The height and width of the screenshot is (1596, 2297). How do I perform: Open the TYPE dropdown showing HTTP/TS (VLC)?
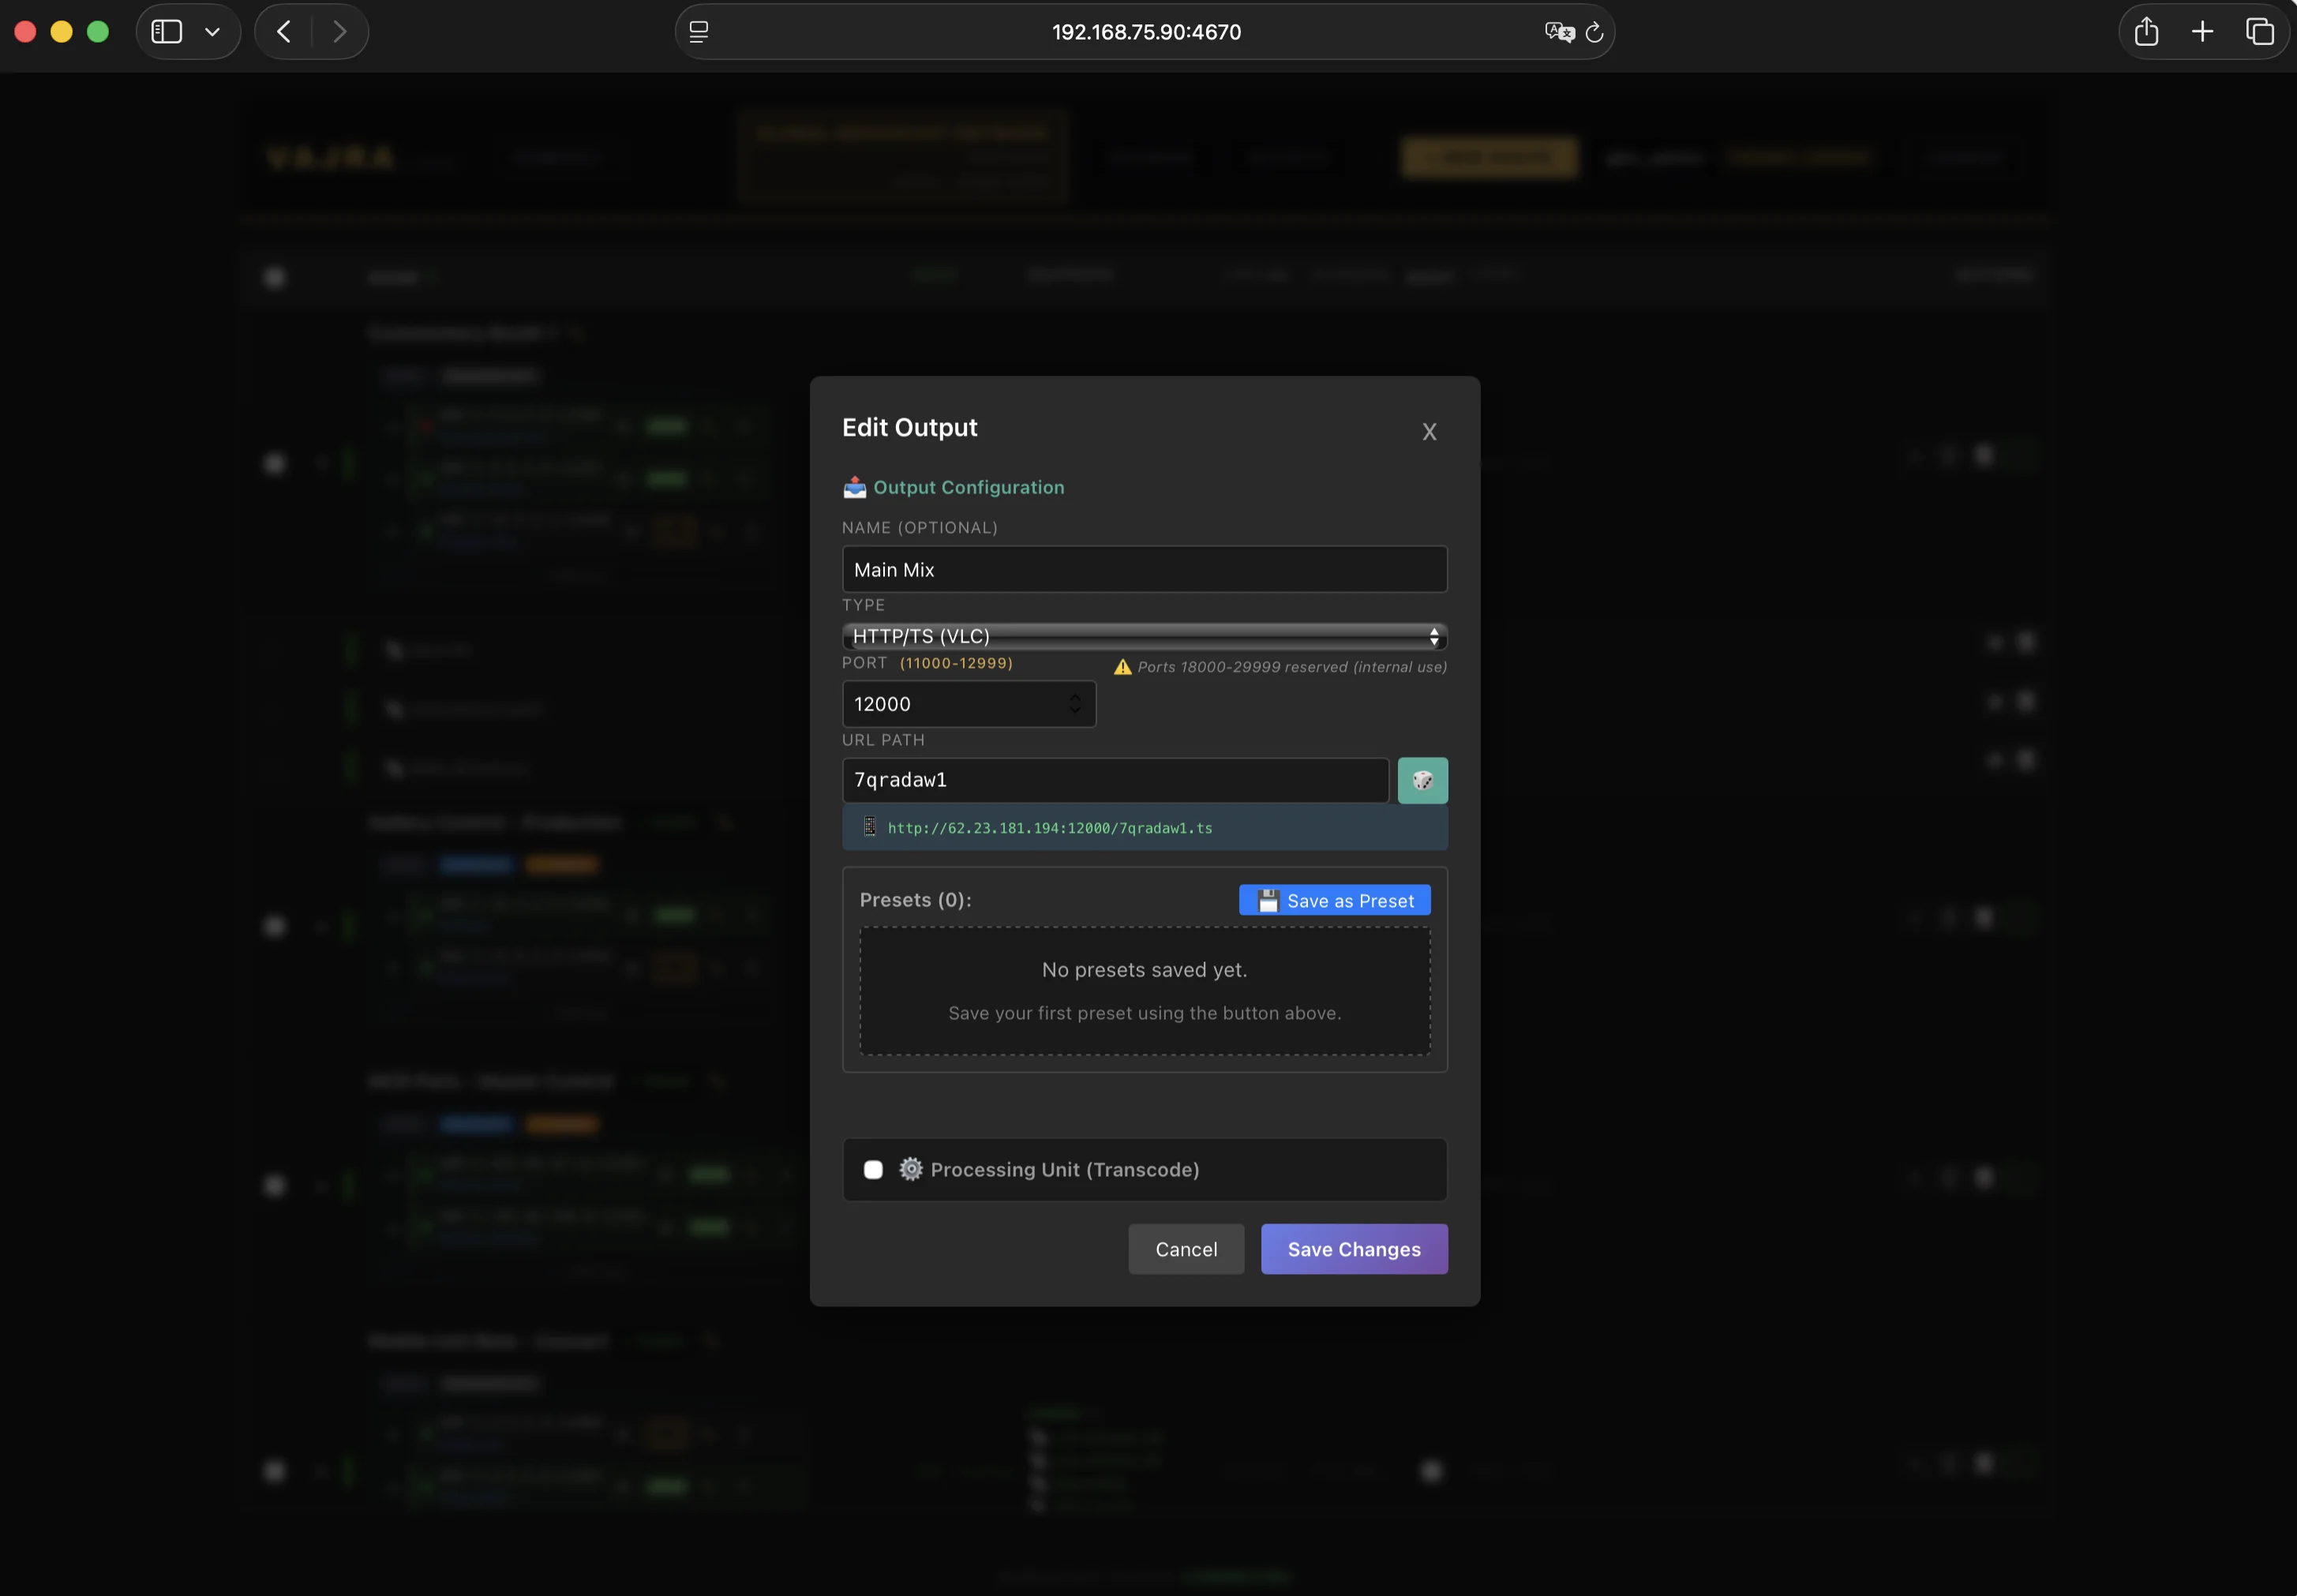[1143, 636]
